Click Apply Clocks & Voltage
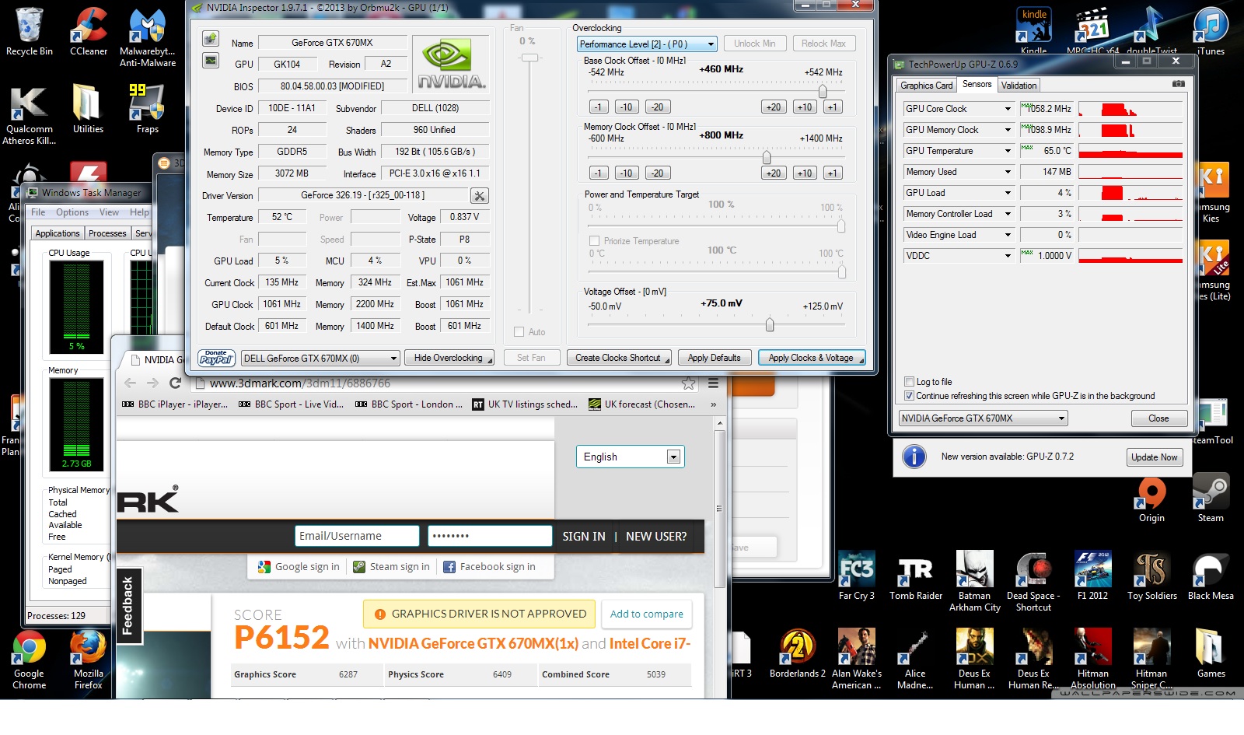The image size is (1244, 735). [812, 358]
